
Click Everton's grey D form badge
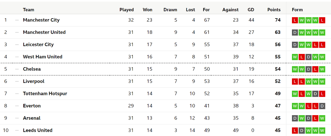(x=322, y=106)
